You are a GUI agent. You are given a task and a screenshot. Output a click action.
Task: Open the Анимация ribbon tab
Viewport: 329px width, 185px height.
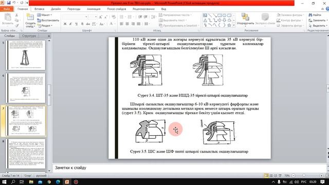[94, 9]
